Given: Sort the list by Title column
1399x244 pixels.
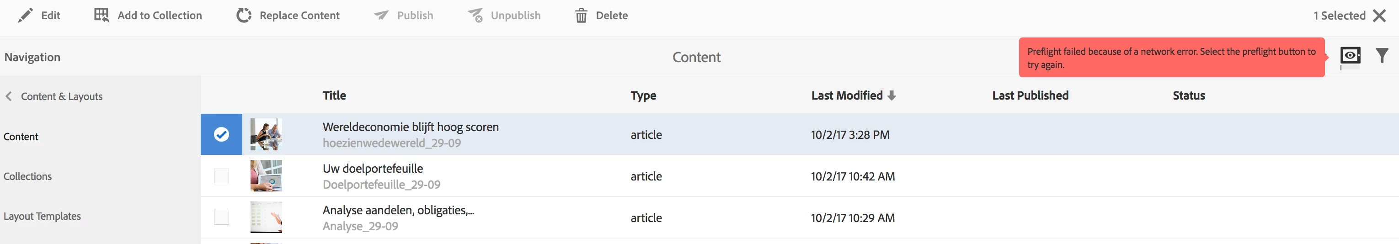Looking at the screenshot, I should click(334, 95).
